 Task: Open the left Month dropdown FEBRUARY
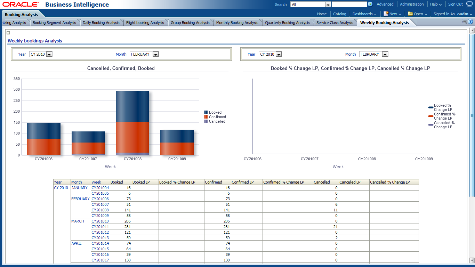pos(155,54)
